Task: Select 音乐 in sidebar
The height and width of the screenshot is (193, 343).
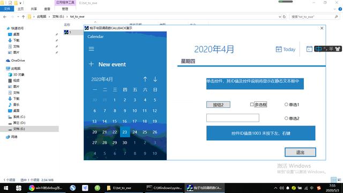Action: coord(16,105)
